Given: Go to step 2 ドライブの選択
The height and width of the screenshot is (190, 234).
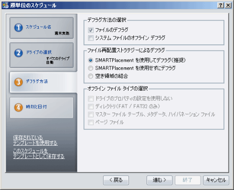Looking at the screenshot, I should tap(42, 55).
